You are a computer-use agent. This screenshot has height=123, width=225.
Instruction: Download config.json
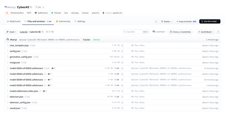click(122, 51)
